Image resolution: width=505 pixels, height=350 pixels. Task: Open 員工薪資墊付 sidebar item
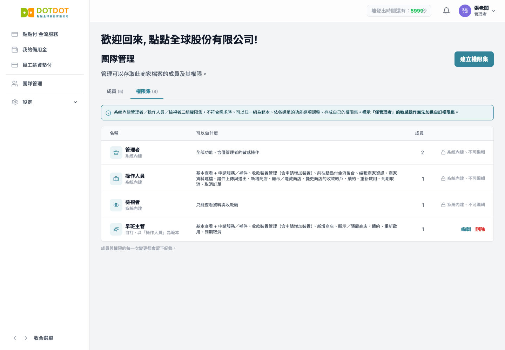45,65
